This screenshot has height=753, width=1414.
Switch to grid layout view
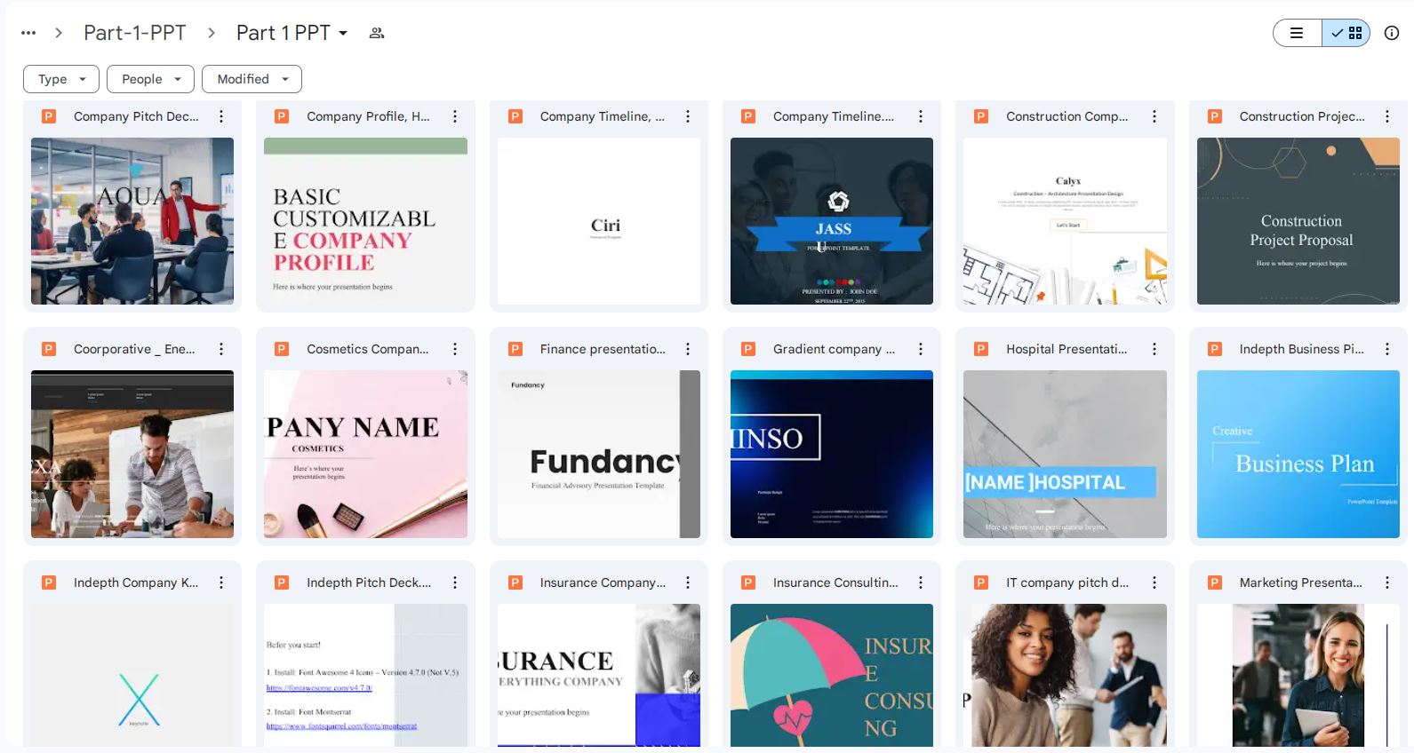point(1346,33)
